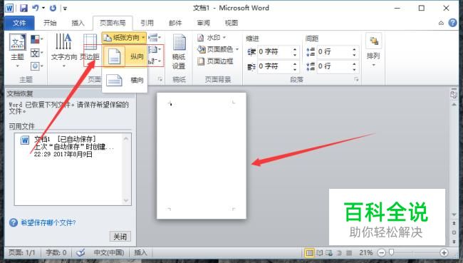Click the next page button on scrollbar
The width and height of the screenshot is (463, 263).
[454, 242]
